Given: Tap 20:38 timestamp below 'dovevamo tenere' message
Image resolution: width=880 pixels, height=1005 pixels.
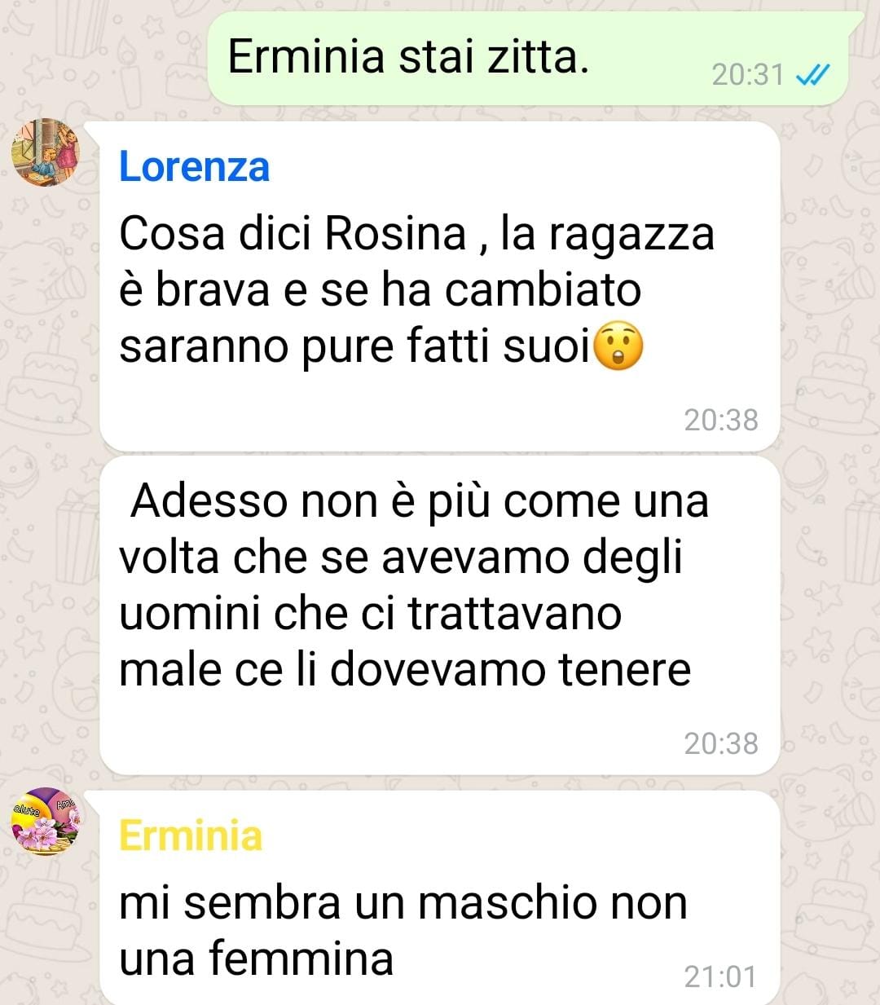Looking at the screenshot, I should (x=721, y=743).
